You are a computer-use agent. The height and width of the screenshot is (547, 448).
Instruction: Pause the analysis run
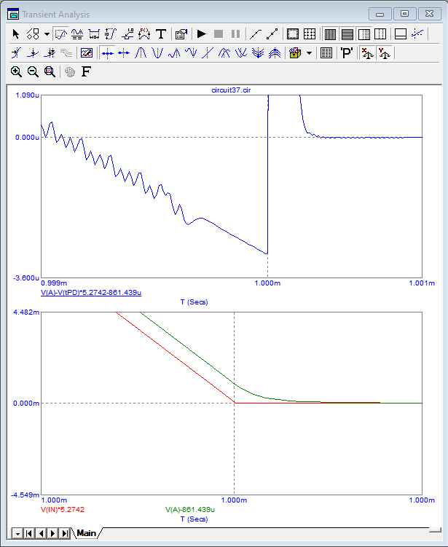(x=235, y=34)
